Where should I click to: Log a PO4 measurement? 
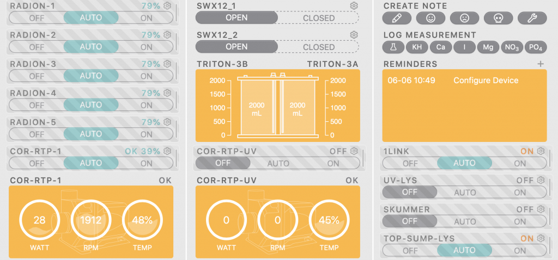(536, 47)
